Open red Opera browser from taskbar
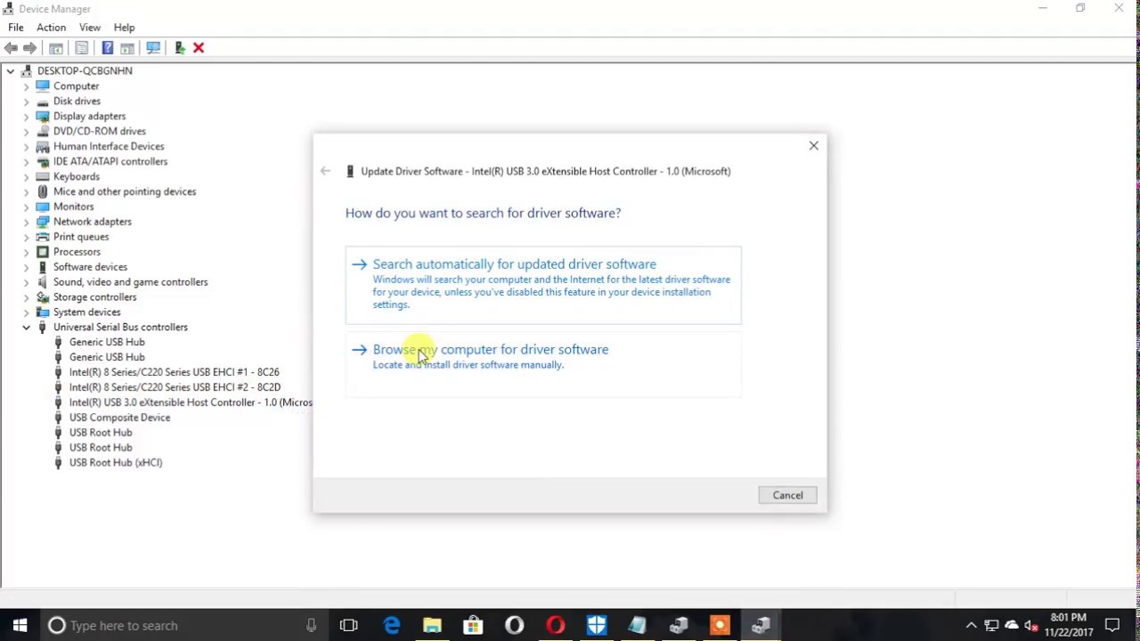Image resolution: width=1140 pixels, height=641 pixels. 555,625
